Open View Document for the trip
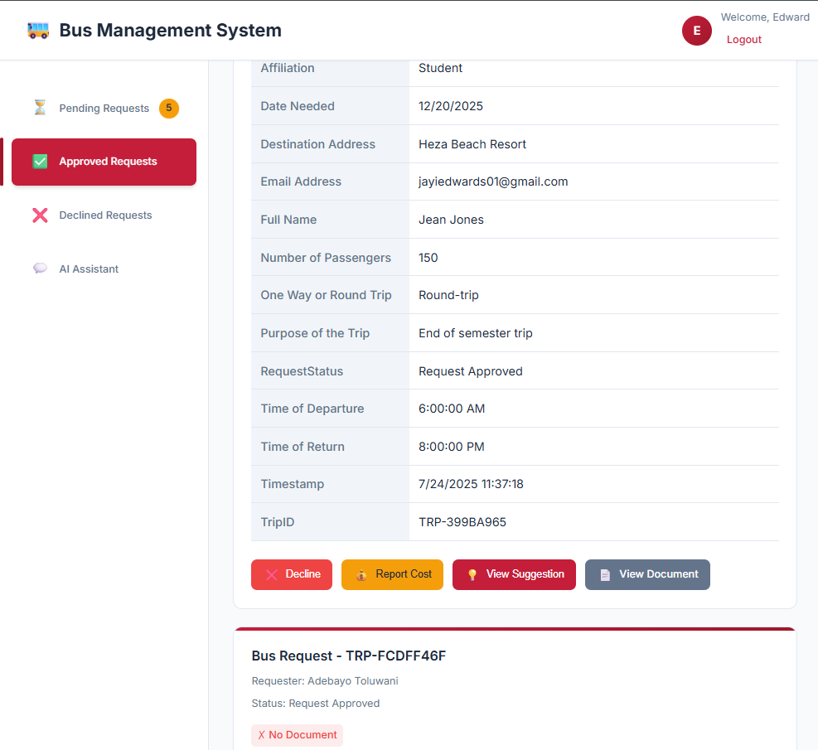818x750 pixels. tap(647, 574)
